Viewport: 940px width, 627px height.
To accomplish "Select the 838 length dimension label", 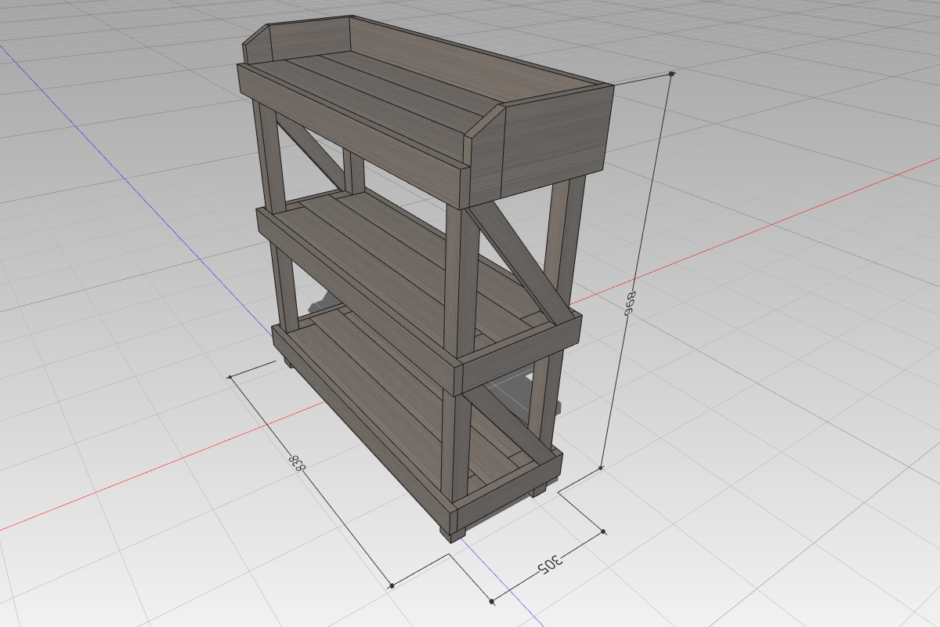I will [x=298, y=462].
